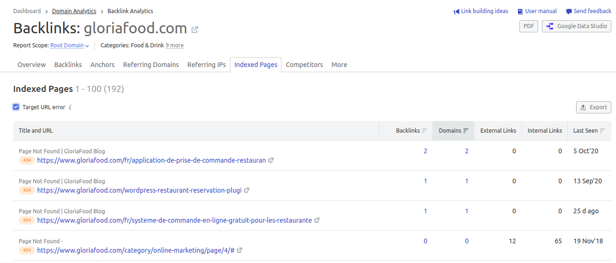Click the Send feedback chat icon
Screen dimensions: 616x263
click(569, 11)
